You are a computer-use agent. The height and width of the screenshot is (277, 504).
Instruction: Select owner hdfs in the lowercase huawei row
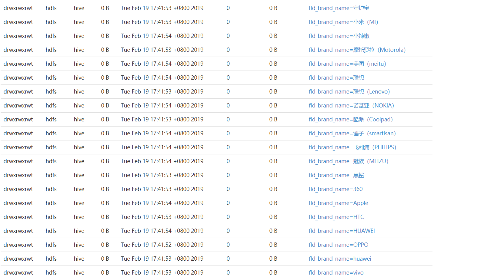[51, 259]
